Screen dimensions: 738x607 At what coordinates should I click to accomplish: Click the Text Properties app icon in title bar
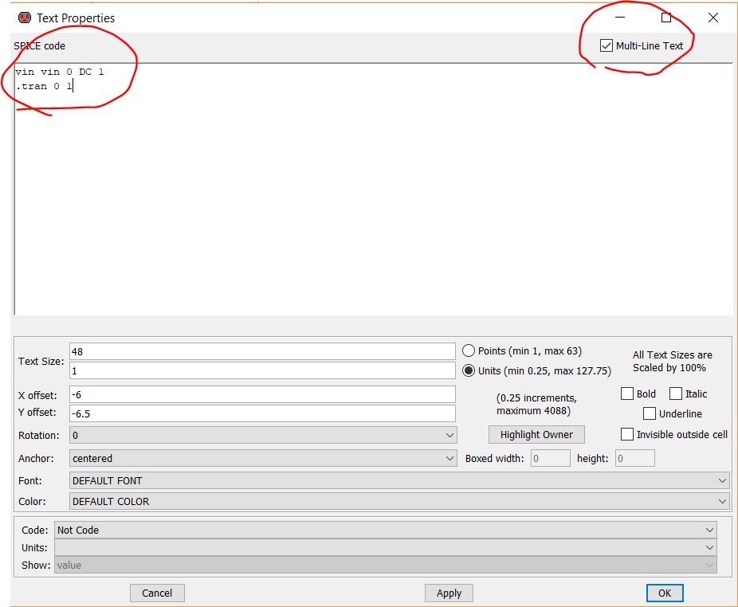tap(24, 18)
